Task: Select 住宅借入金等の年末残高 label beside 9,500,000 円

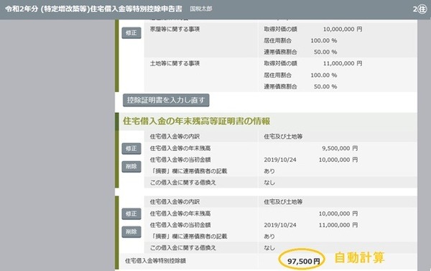Action: [180, 148]
